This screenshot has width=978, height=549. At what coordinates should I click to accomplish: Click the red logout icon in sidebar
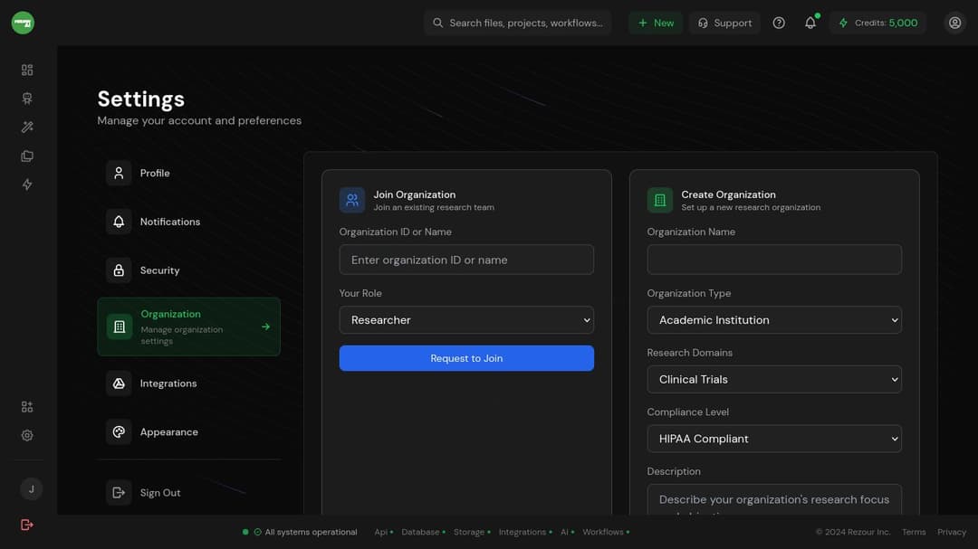pyautogui.click(x=27, y=525)
